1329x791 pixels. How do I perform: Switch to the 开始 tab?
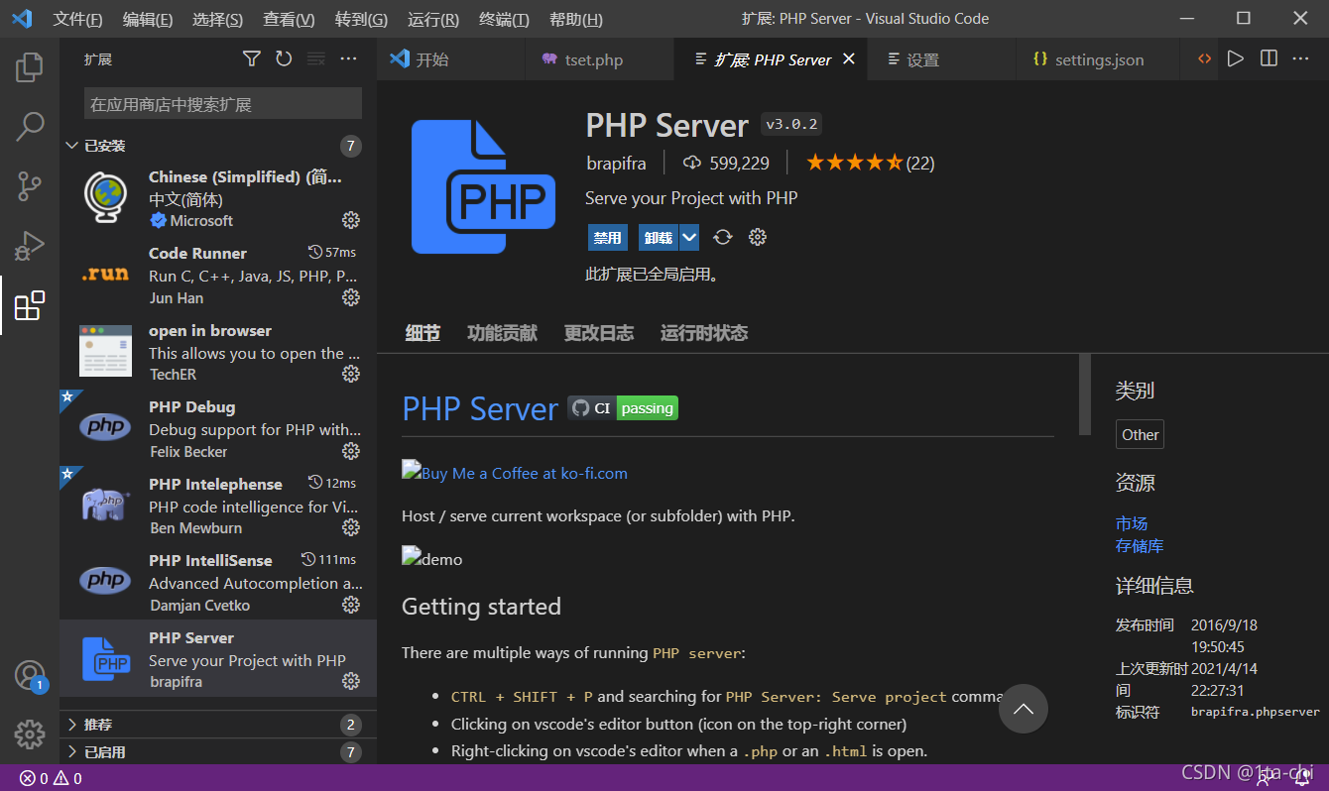coord(451,59)
